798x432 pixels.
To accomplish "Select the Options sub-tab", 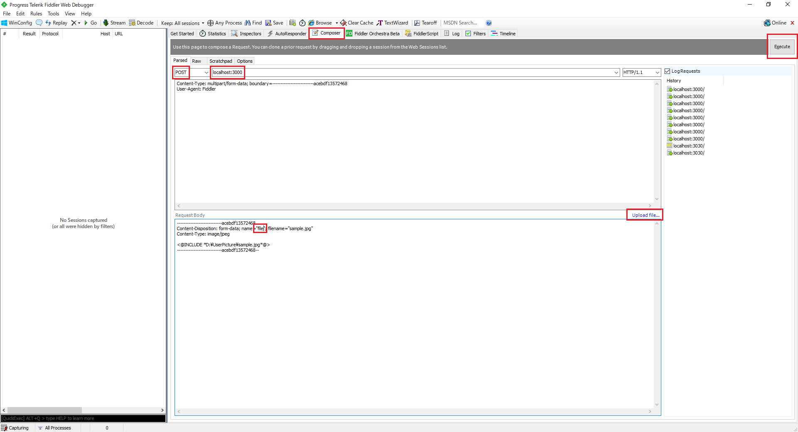I will (x=245, y=61).
